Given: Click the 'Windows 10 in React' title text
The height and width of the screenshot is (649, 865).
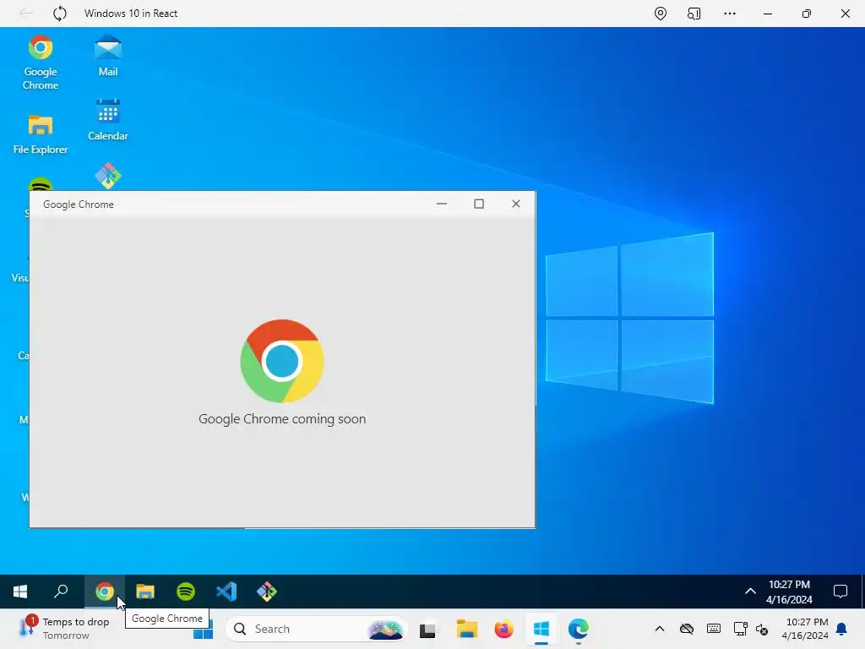Looking at the screenshot, I should 131,14.
